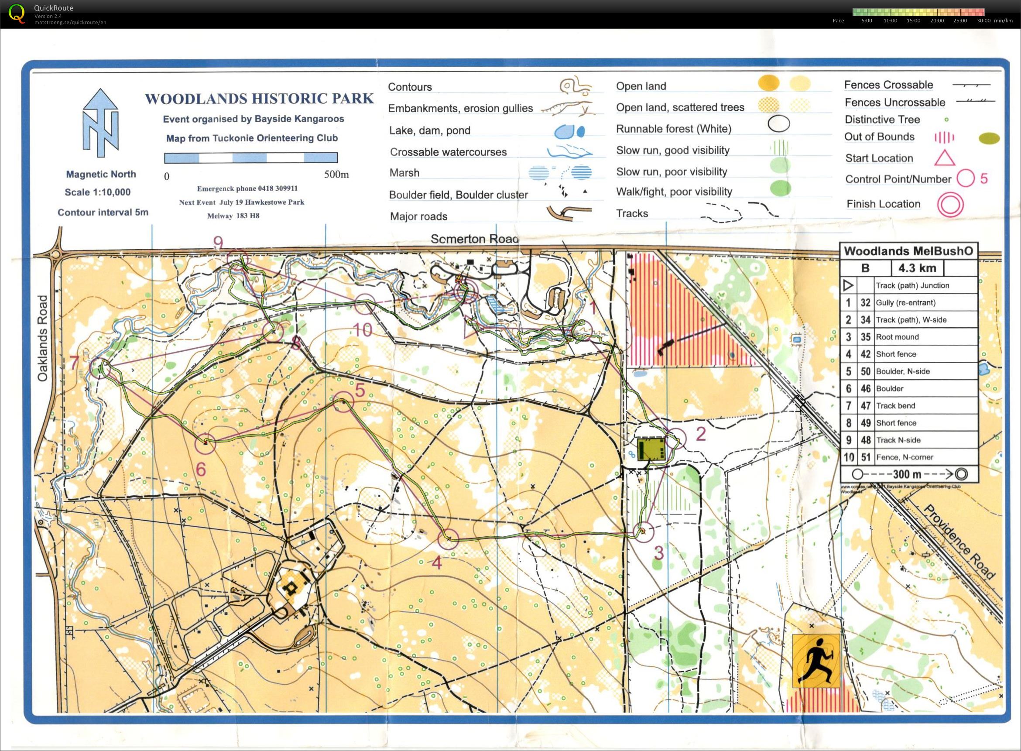Image resolution: width=1021 pixels, height=751 pixels.
Task: Select control circle 7 on the map
Action: 100,368
